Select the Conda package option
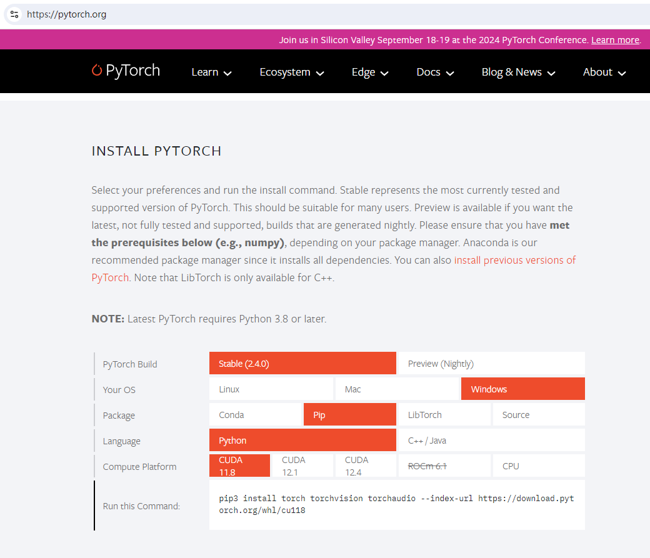The width and height of the screenshot is (650, 558). 256,414
